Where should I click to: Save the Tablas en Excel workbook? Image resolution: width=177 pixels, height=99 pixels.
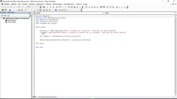(10, 10)
